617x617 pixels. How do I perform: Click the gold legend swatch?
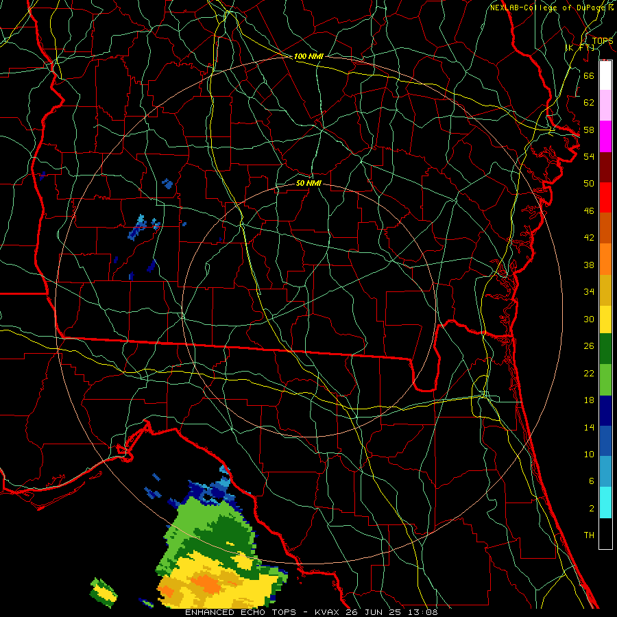click(605, 290)
